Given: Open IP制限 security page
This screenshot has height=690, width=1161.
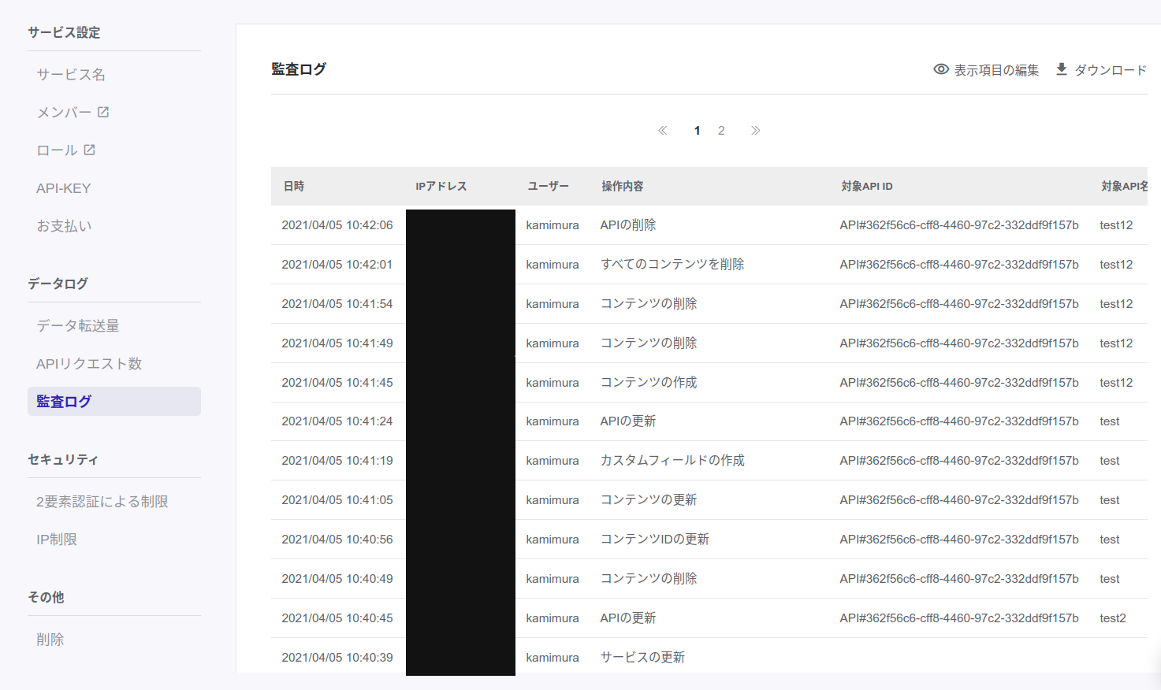Looking at the screenshot, I should [x=57, y=540].
